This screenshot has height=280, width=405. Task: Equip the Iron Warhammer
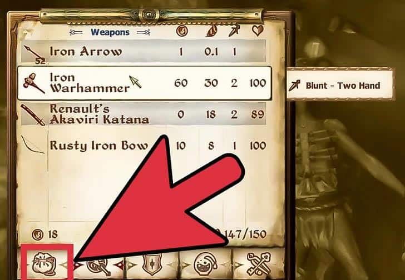point(145,83)
